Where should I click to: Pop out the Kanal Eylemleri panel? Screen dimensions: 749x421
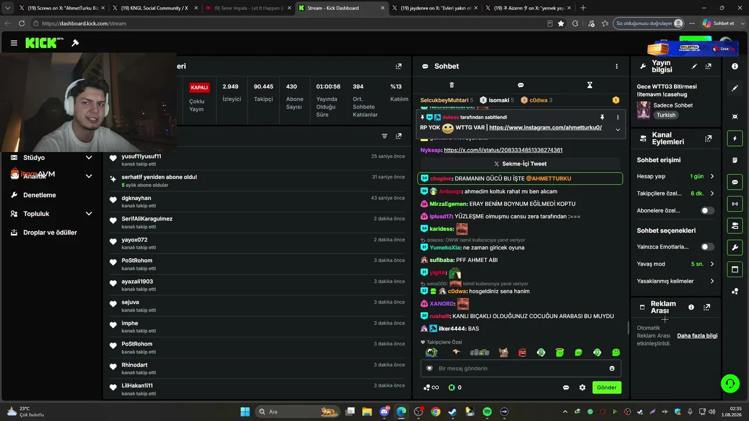(708, 139)
